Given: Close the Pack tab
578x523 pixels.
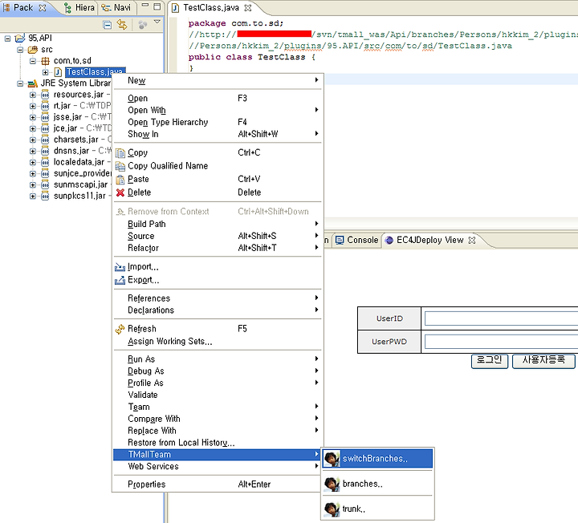Looking at the screenshot, I should click(43, 8).
